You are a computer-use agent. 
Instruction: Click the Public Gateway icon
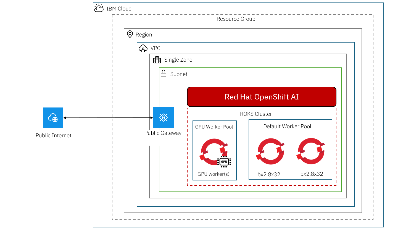[164, 117]
